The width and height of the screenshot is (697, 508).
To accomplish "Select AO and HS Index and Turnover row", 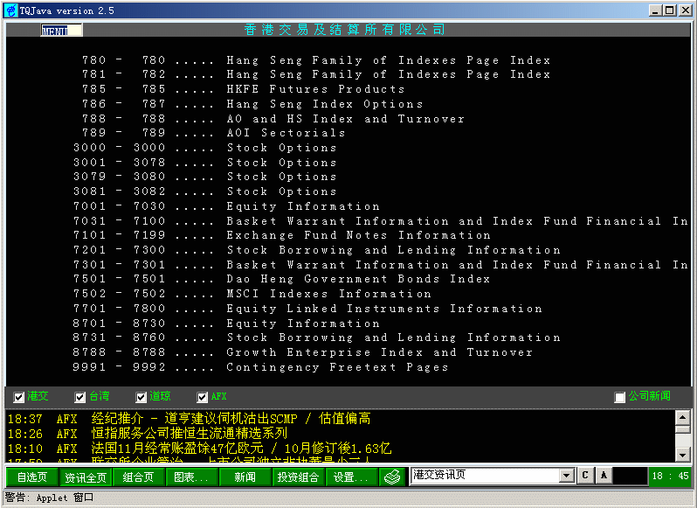I will click(x=273, y=119).
